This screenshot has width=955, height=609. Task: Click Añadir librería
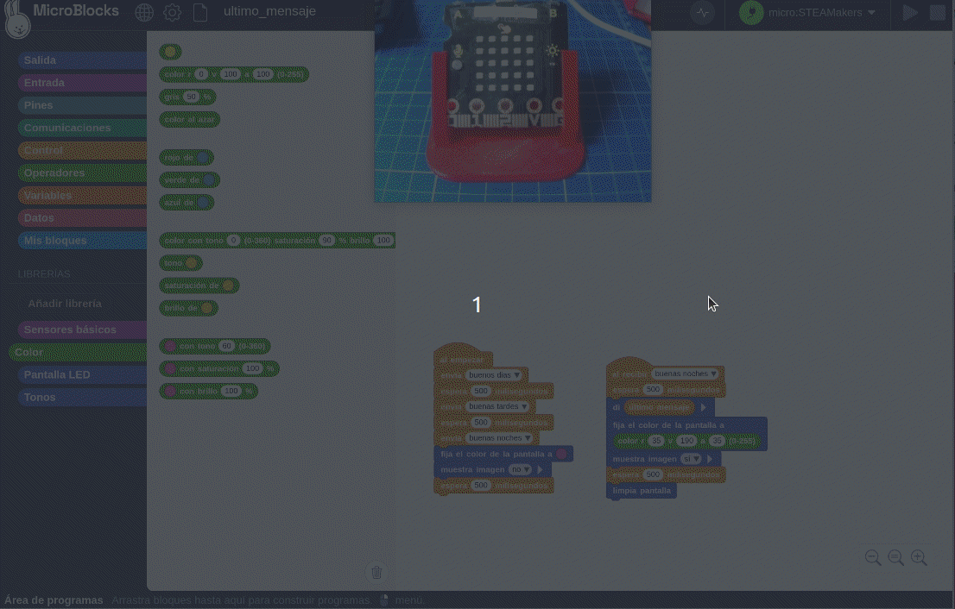[65, 304]
